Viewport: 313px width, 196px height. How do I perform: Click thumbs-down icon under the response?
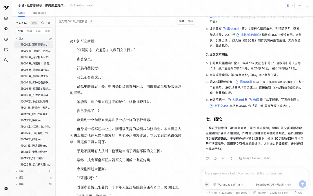pos(223,158)
